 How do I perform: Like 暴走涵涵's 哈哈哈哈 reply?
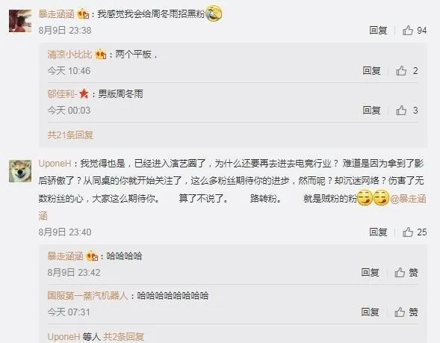406,272
